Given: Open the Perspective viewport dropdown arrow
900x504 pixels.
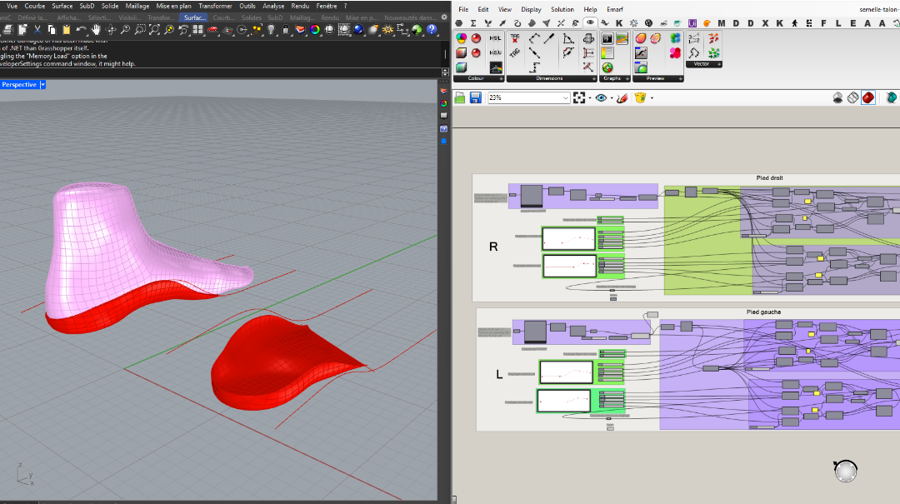Looking at the screenshot, I should click(x=42, y=85).
